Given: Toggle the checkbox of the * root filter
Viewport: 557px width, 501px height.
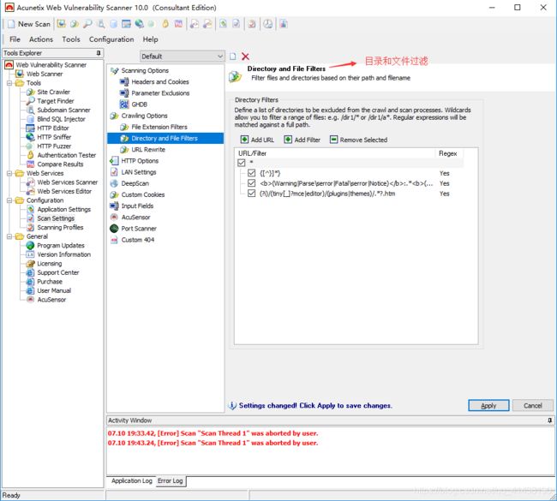Looking at the screenshot, I should click(x=242, y=163).
